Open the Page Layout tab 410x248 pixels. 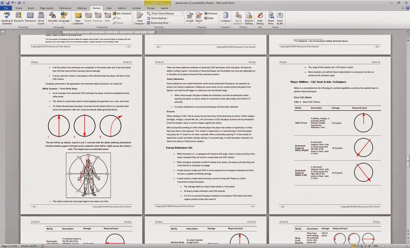(47, 8)
